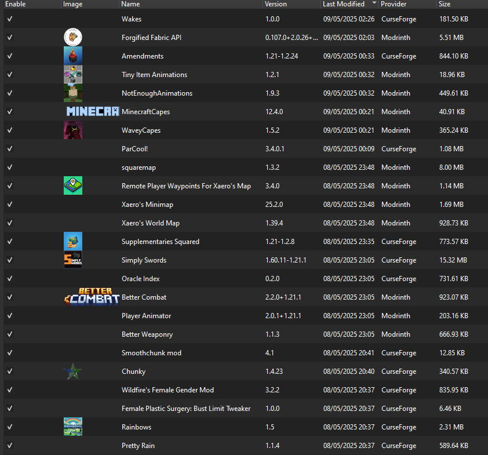488x455 pixels.
Task: Select Xaero's World Map name
Action: (x=151, y=223)
